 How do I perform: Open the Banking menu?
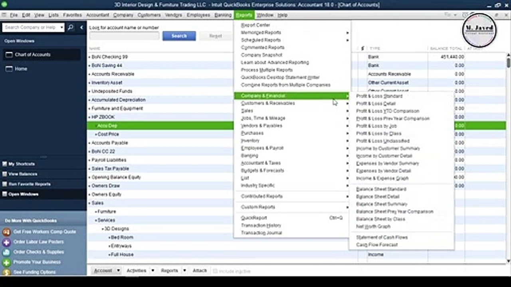tap(223, 15)
